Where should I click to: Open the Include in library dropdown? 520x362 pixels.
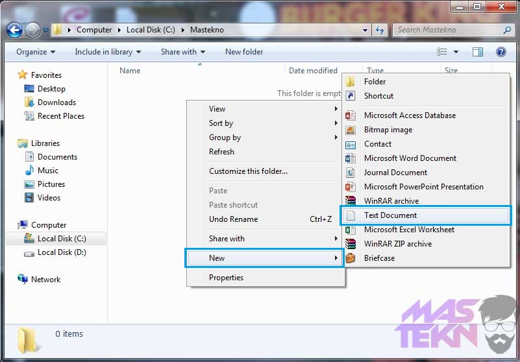108,52
